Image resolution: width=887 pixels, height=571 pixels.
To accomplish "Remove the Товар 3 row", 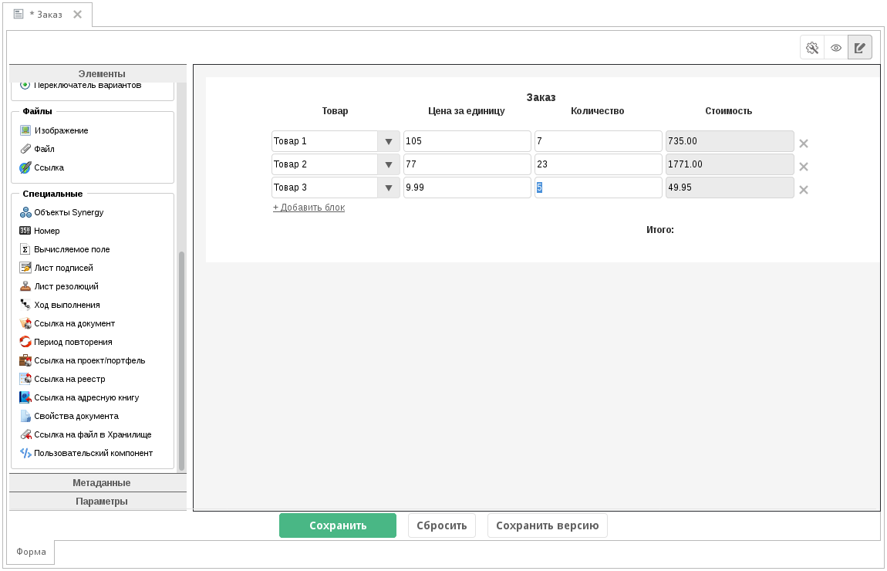I will pos(803,190).
